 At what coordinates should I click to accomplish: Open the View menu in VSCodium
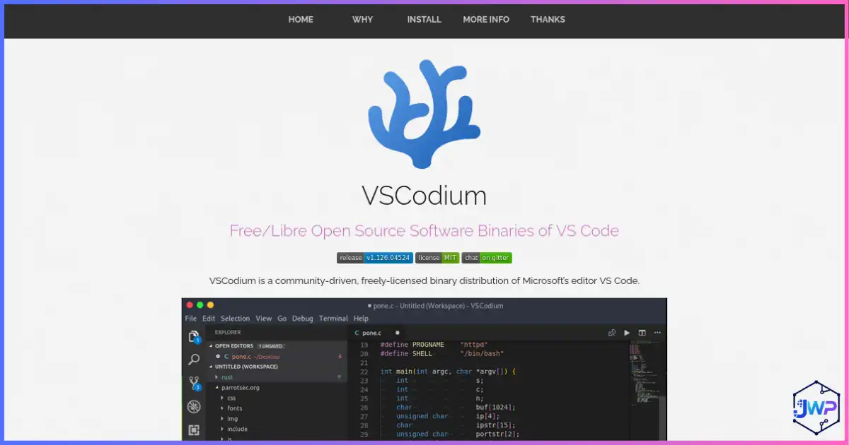264,319
